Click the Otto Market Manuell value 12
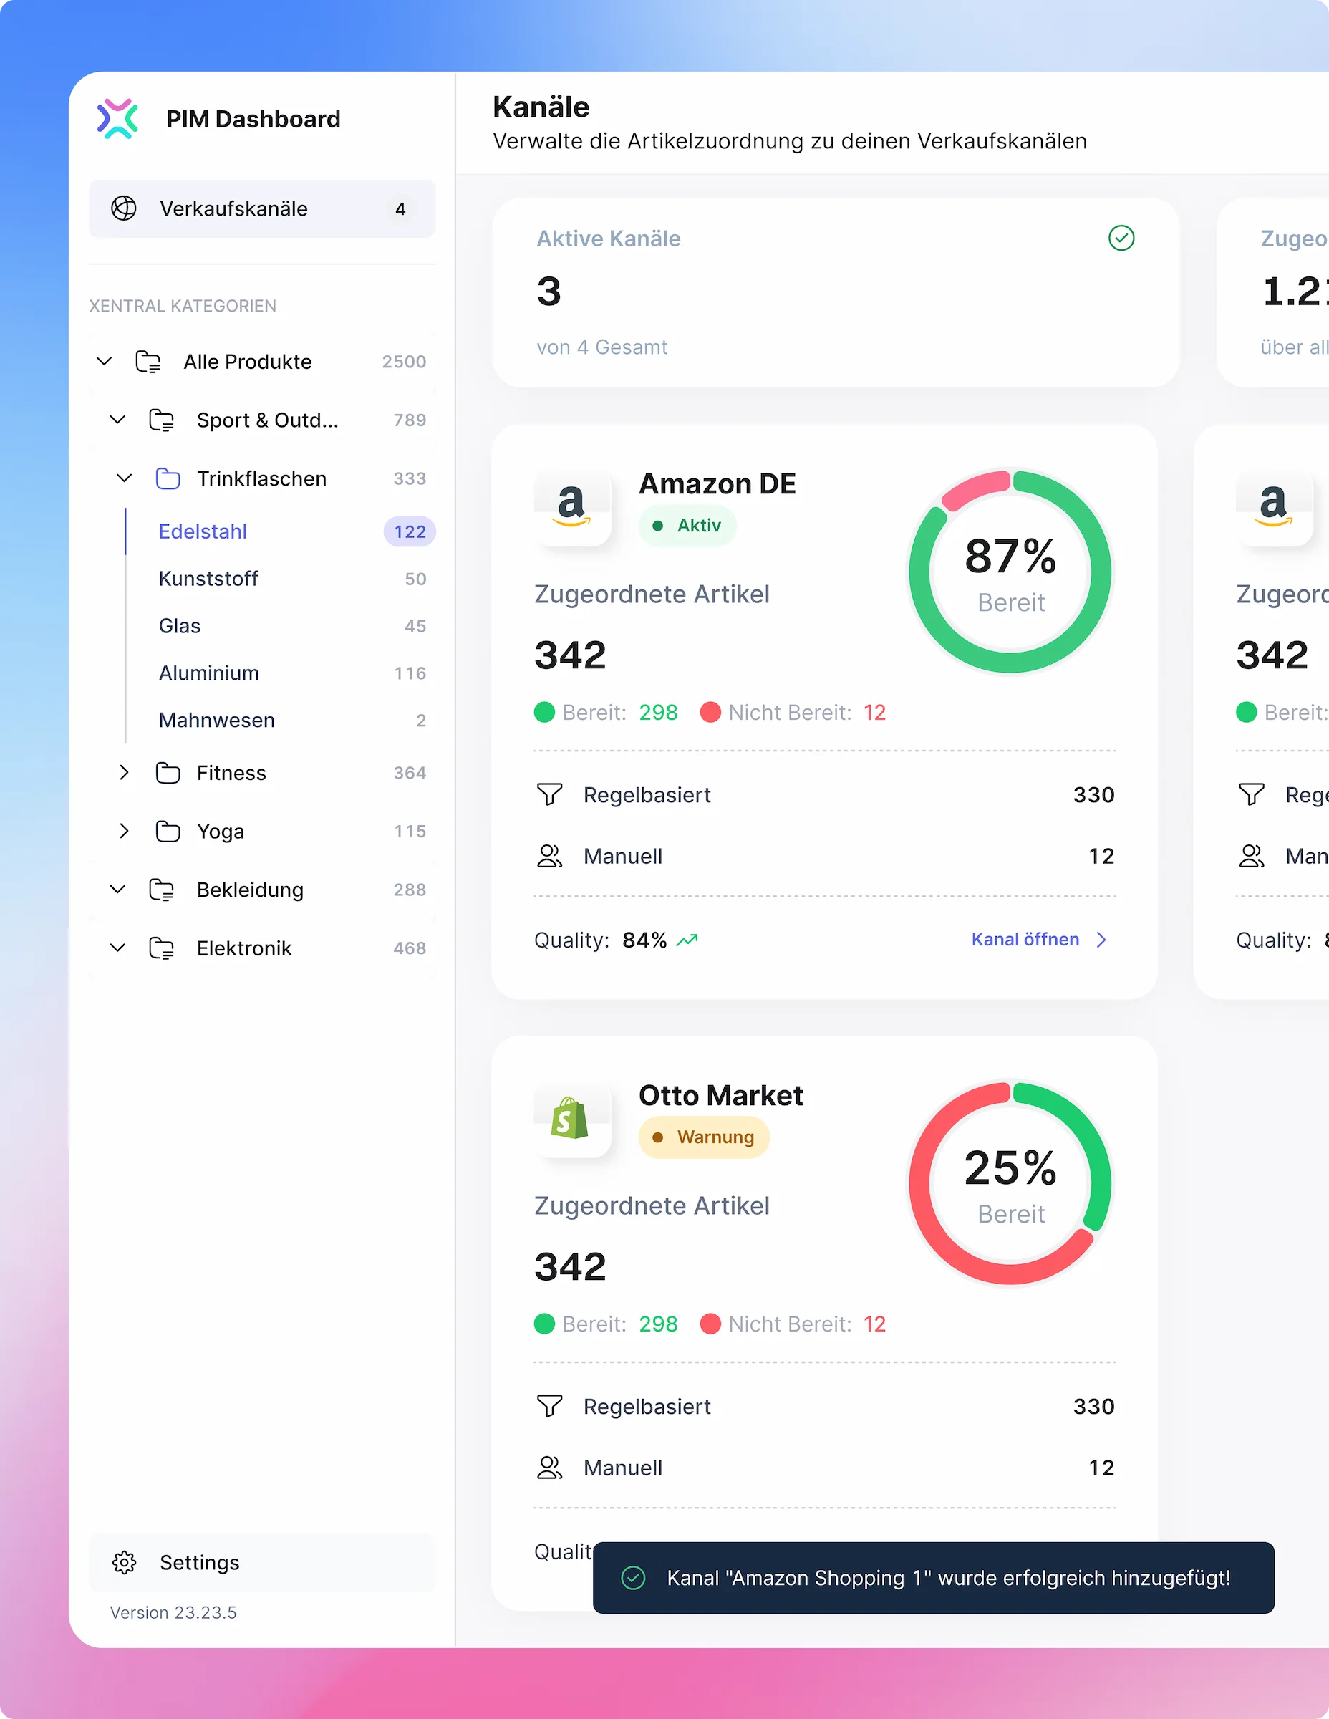This screenshot has height=1719, width=1329. pos(1101,1467)
